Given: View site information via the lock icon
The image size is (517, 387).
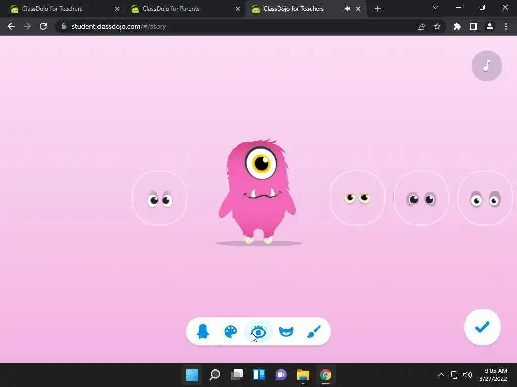Looking at the screenshot, I should (x=64, y=26).
